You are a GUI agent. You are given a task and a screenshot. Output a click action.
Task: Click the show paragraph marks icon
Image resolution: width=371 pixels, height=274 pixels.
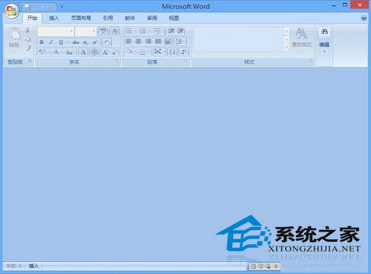(183, 52)
